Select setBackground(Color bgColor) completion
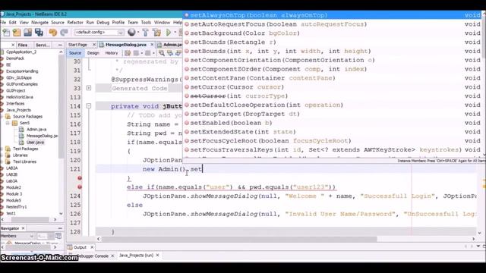The width and height of the screenshot is (486, 273). pos(333,33)
